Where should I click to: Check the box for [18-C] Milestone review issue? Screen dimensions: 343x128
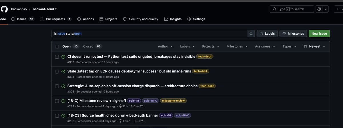pos(57,101)
